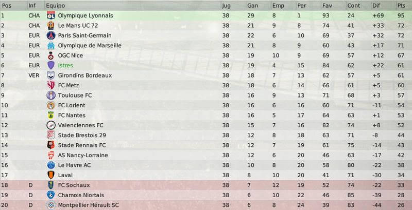Click the Olympique Lyonnais club crest

coord(50,15)
